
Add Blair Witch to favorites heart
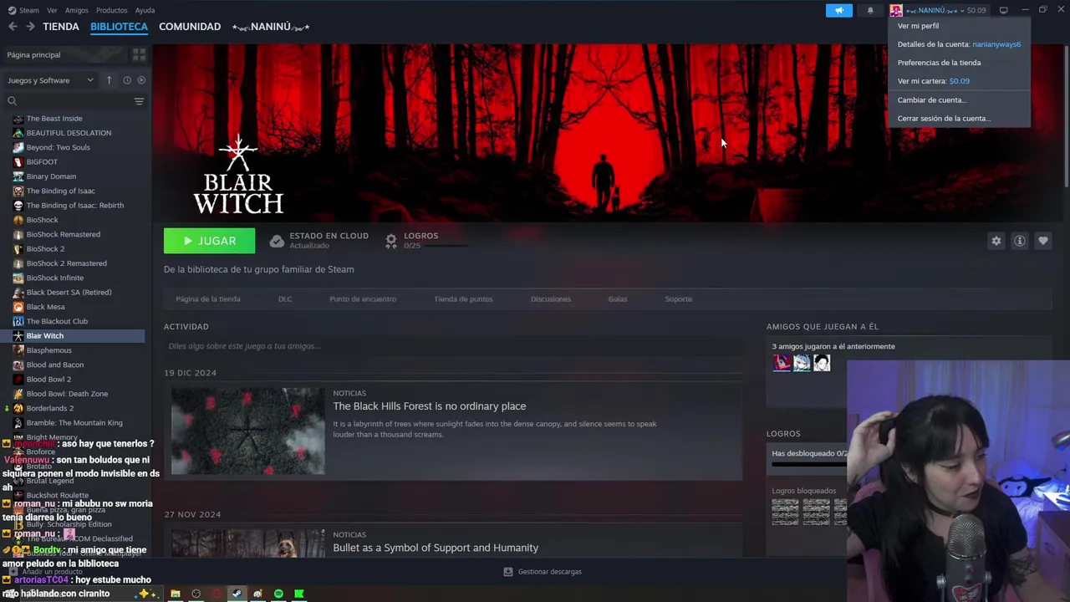pos(1042,241)
